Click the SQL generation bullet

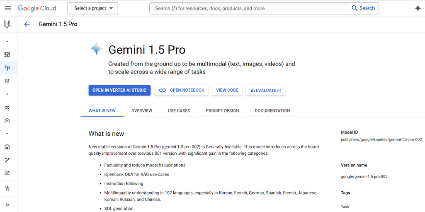click(x=119, y=209)
